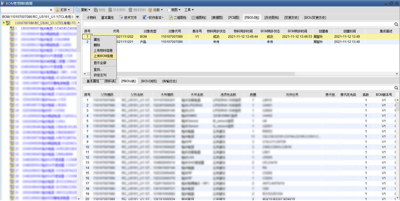400x201 pixels.
Task: Click the double-chevron overflow icon beside the top-left field
Action: point(51,10)
